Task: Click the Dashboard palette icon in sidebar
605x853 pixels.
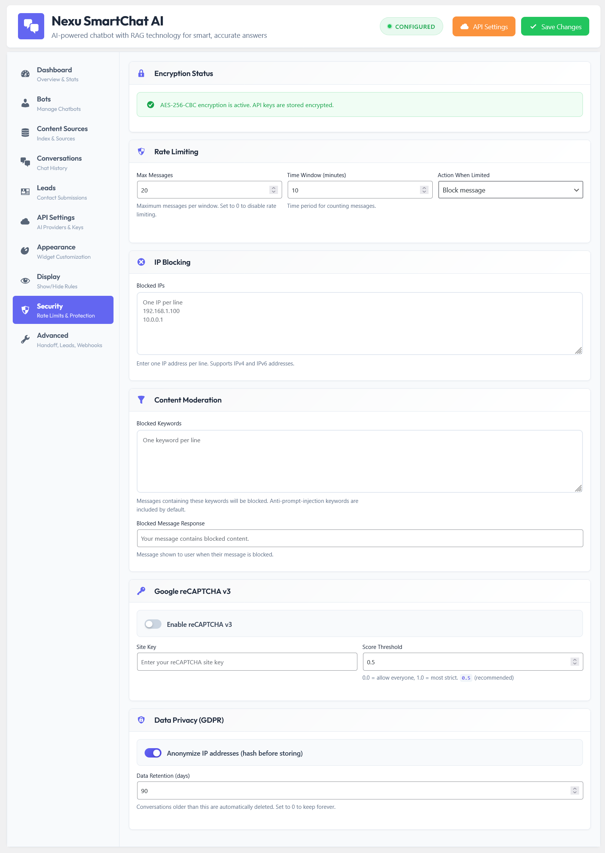Action: point(25,74)
